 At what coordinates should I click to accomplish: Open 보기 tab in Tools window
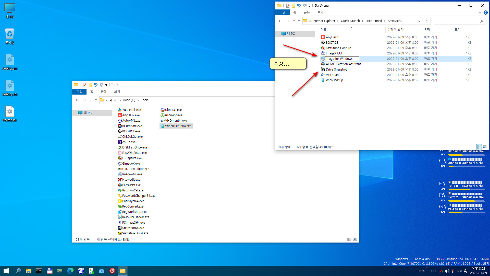[x=117, y=91]
